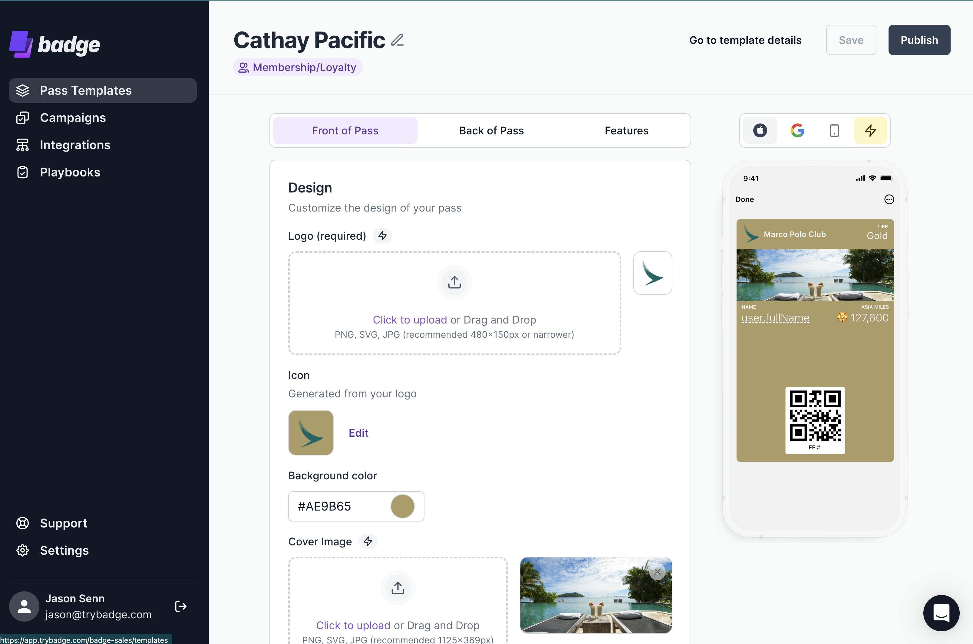Click the lightning icon beside Cover Image
The image size is (973, 644).
pyautogui.click(x=368, y=541)
